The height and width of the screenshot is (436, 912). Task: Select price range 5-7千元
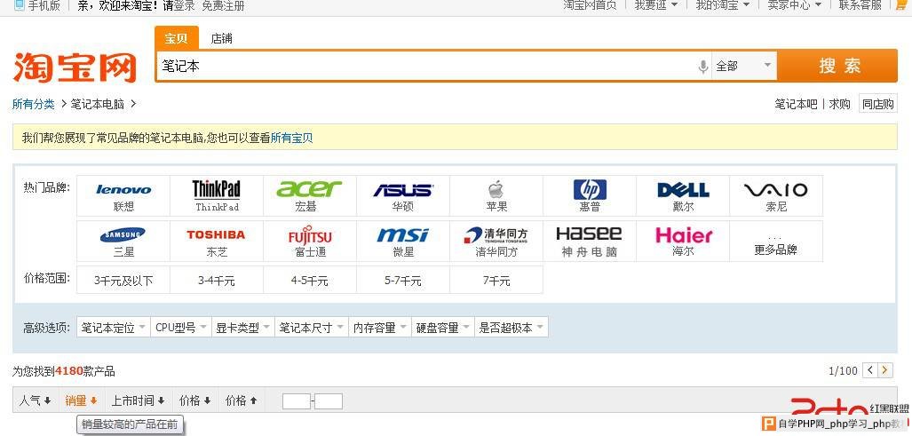(x=402, y=281)
